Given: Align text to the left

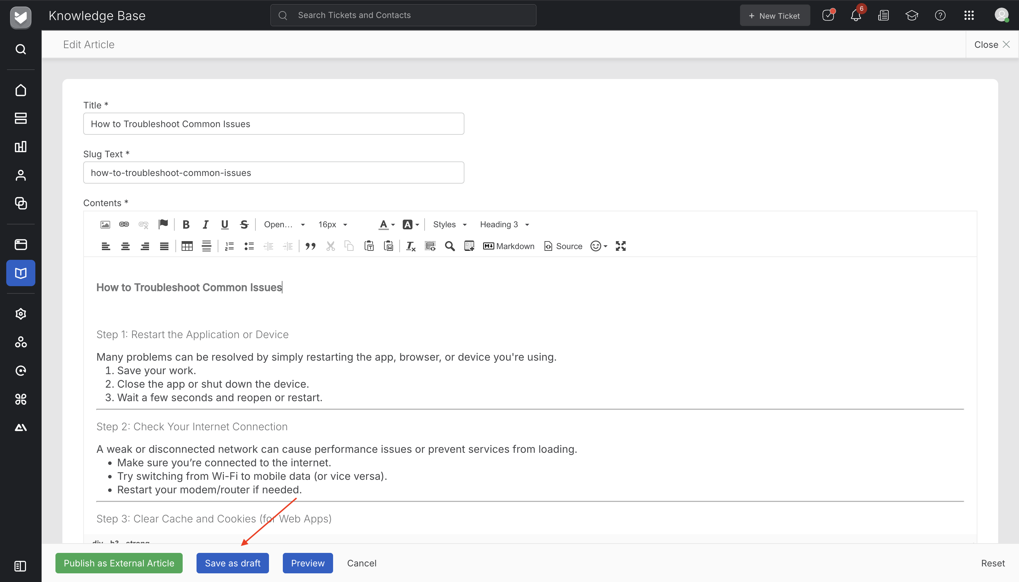Looking at the screenshot, I should tap(106, 246).
